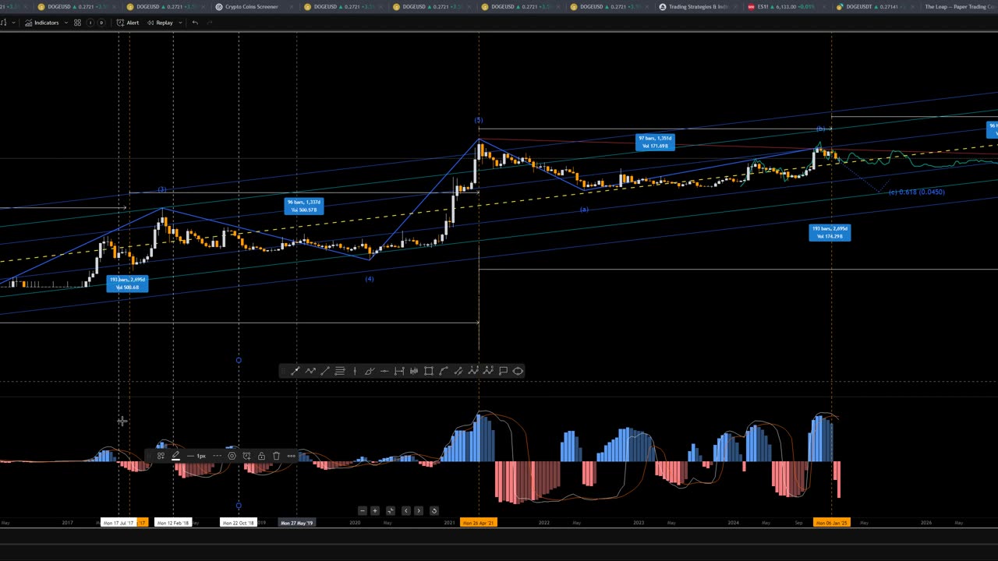This screenshot has width=998, height=561.
Task: Delete the selected drawing with trash icon
Action: pyautogui.click(x=276, y=456)
